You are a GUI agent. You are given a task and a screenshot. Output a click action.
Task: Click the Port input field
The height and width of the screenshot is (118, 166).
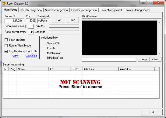tap(31, 21)
